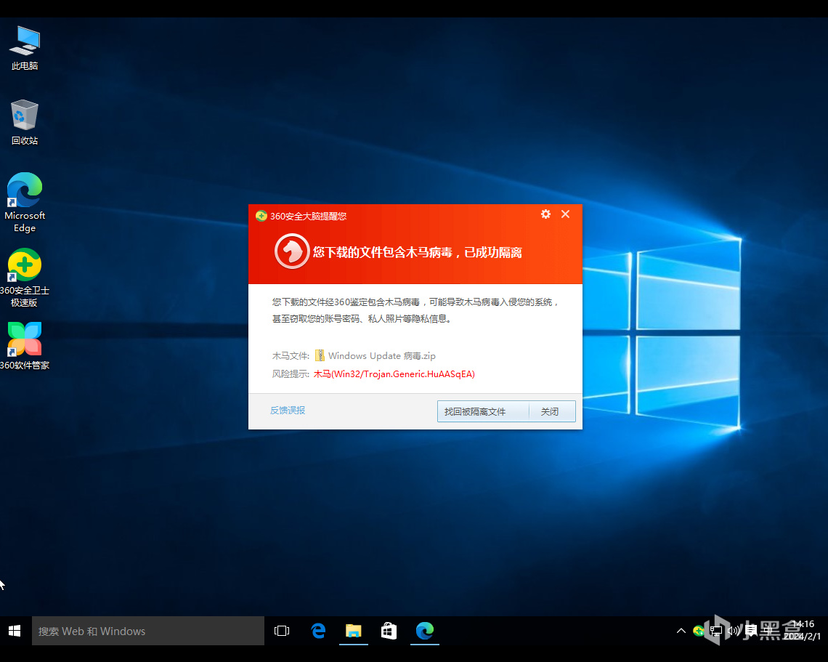Open network status tray icon
The image size is (828, 662).
coord(716,631)
